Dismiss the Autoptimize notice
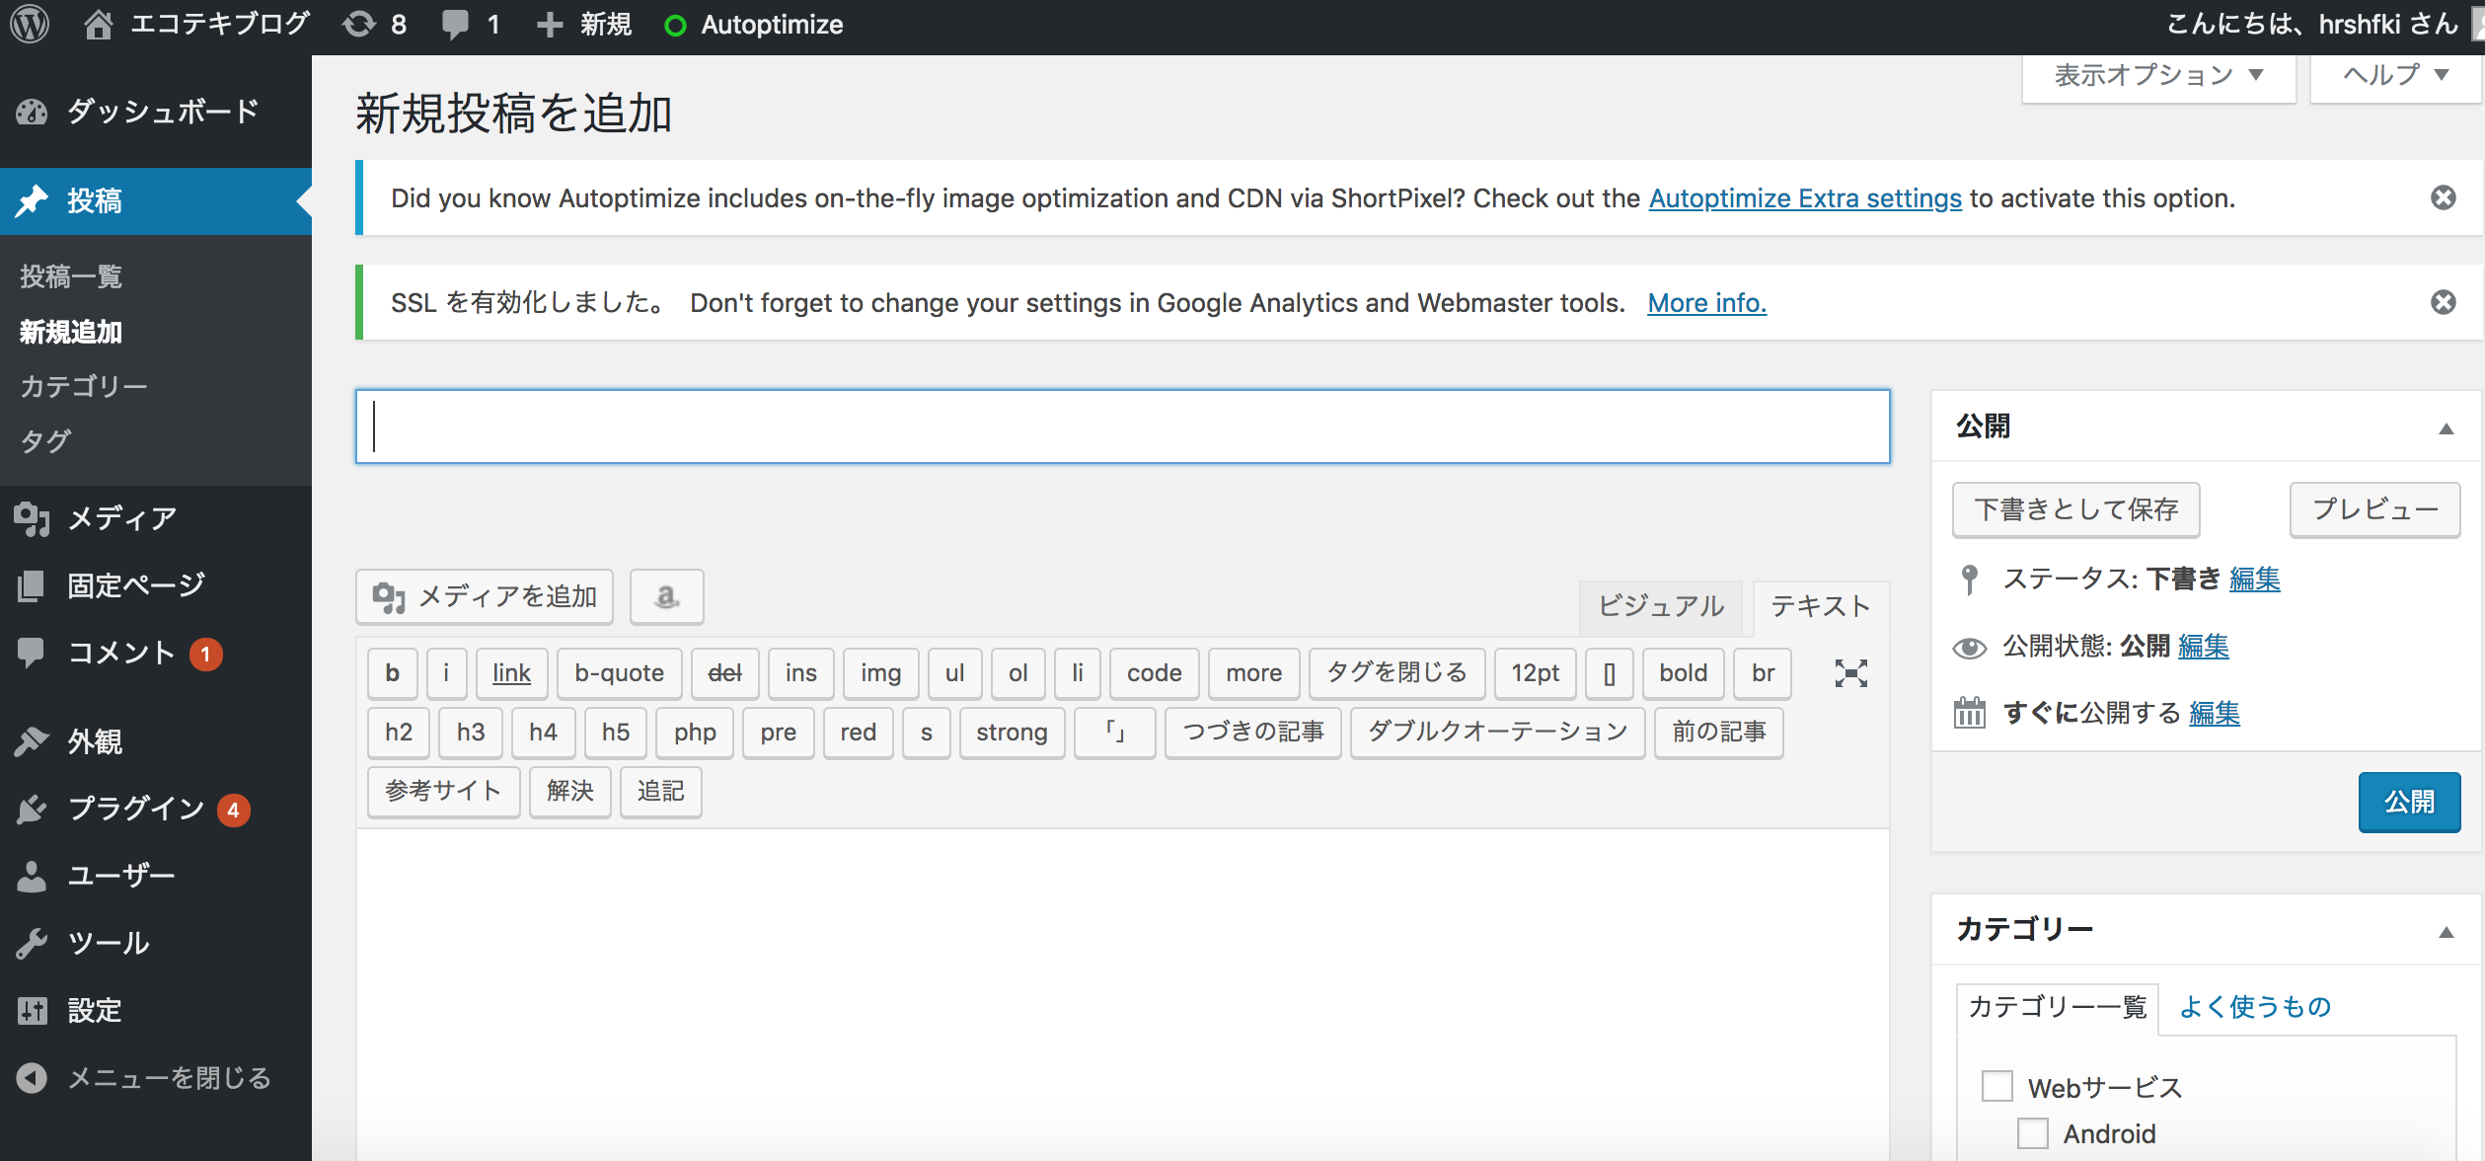The image size is (2485, 1161). click(2443, 197)
